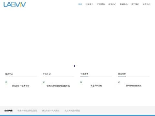The width and height of the screenshot is (155, 116).
Task: Open the 中国科学院 partner link
Action: pyautogui.click(x=27, y=111)
